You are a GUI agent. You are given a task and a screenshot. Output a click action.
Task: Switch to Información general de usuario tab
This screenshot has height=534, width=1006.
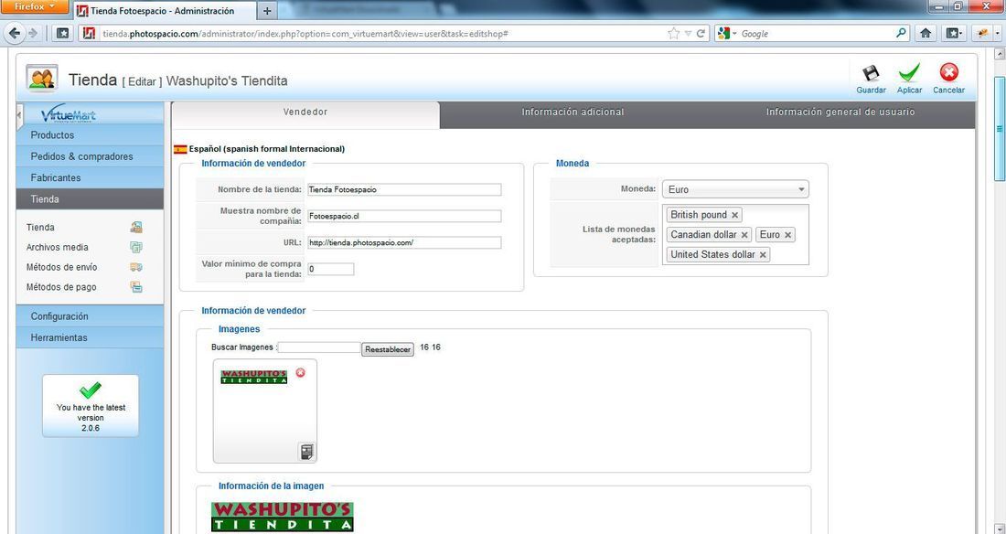click(x=840, y=112)
